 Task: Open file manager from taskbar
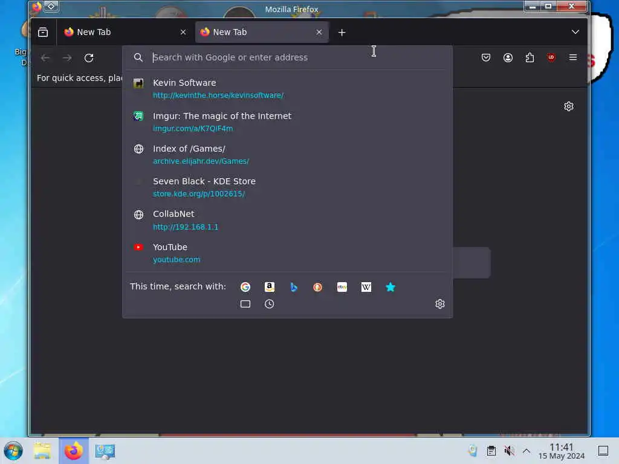click(42, 451)
